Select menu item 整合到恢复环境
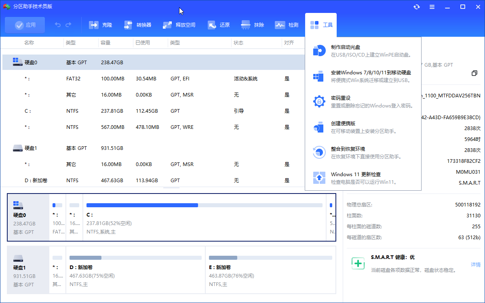The image size is (485, 303). click(363, 152)
